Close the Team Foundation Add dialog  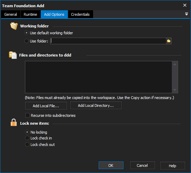point(185,5)
